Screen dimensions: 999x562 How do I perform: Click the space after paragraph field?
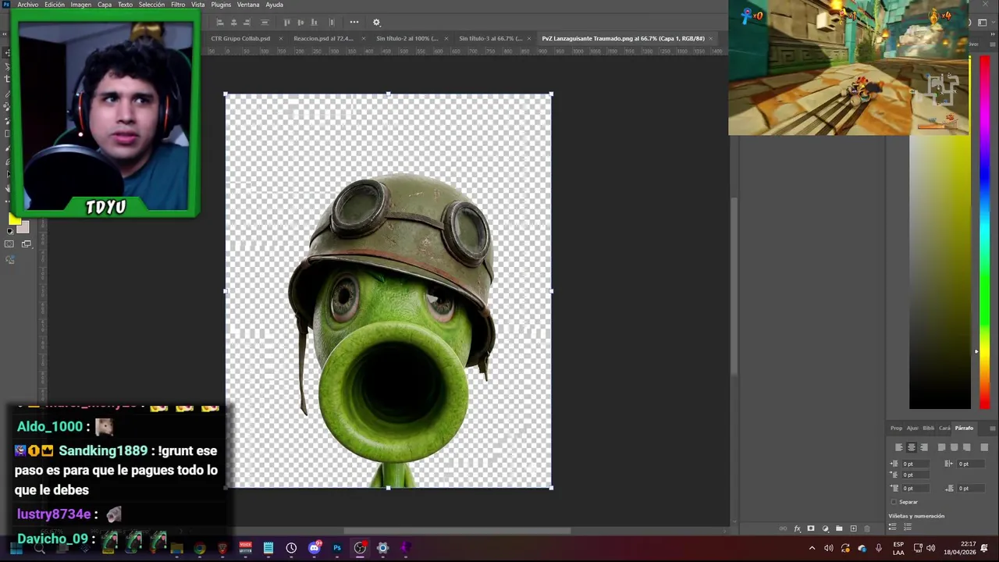[970, 489]
